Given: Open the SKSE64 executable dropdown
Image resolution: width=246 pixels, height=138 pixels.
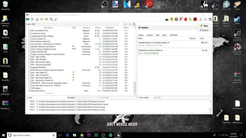Looking at the screenshot, I should click(x=167, y=28).
